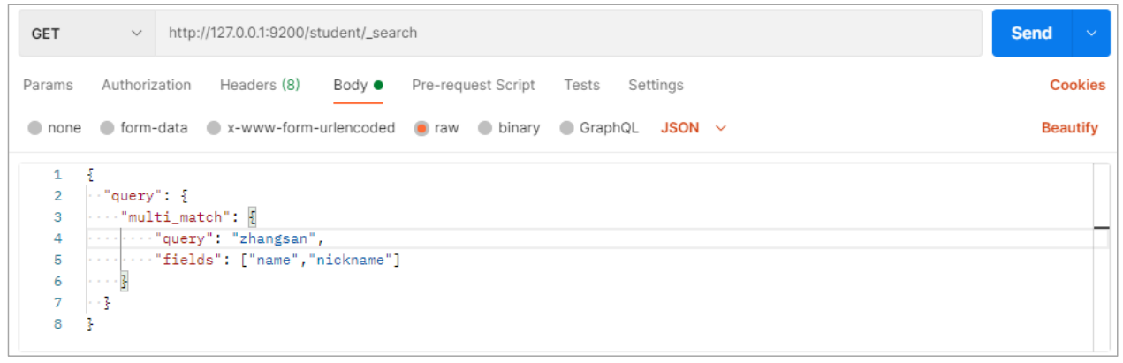This screenshot has width=1123, height=363.
Task: Open the Authorization tab
Action: pyautogui.click(x=146, y=86)
